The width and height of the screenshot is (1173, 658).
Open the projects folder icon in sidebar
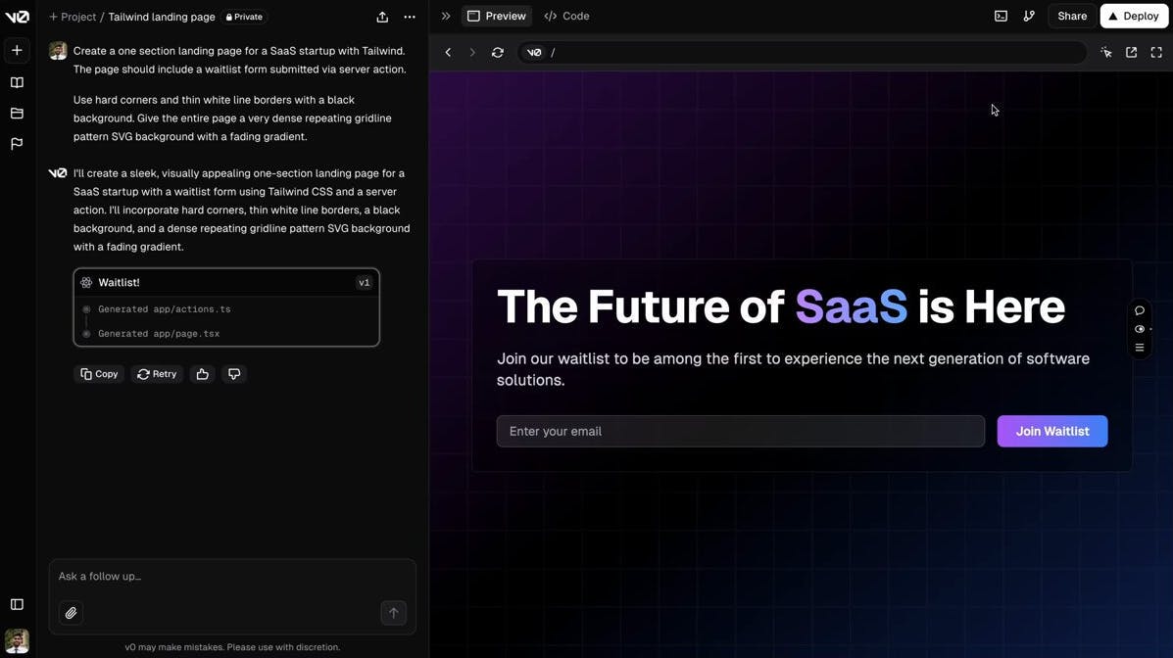click(x=17, y=114)
